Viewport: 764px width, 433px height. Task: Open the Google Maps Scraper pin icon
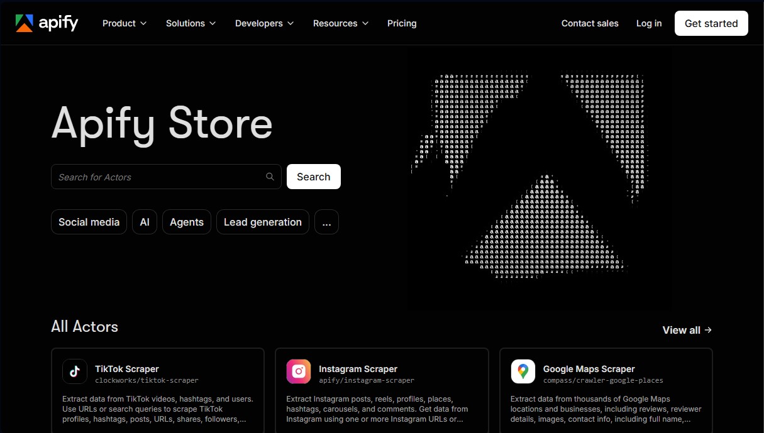pos(523,371)
